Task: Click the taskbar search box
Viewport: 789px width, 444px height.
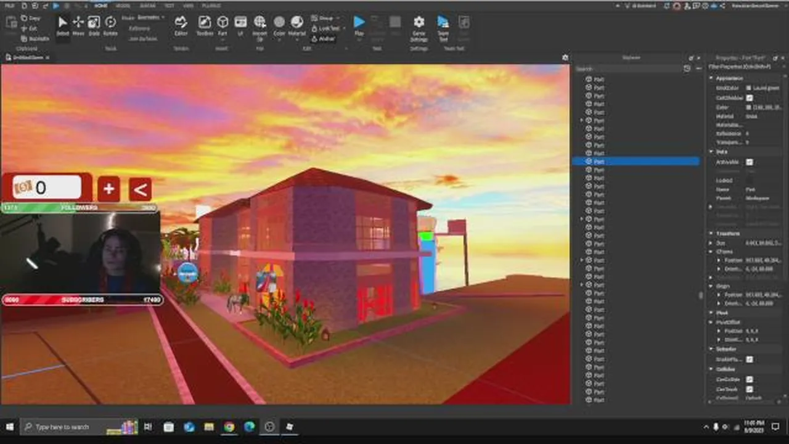Action: coord(80,427)
